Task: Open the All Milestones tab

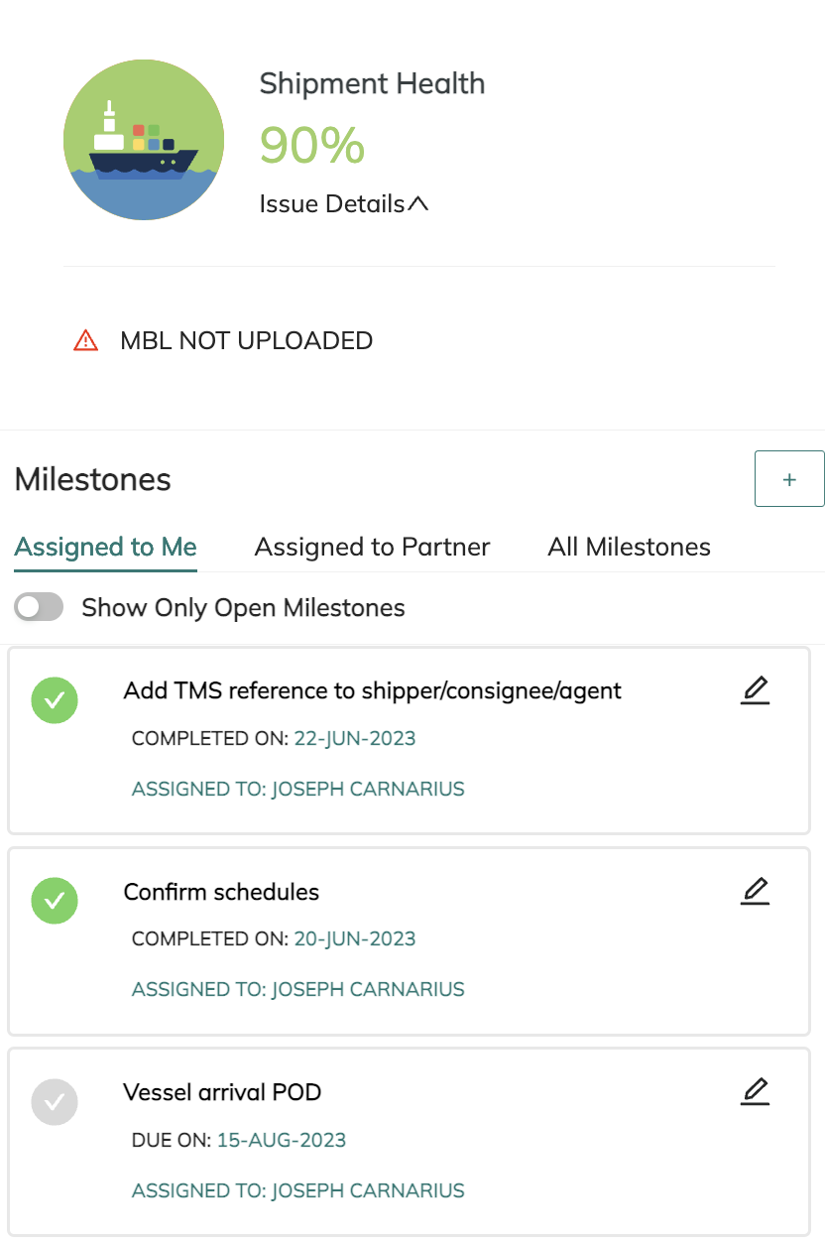Action: [x=629, y=548]
